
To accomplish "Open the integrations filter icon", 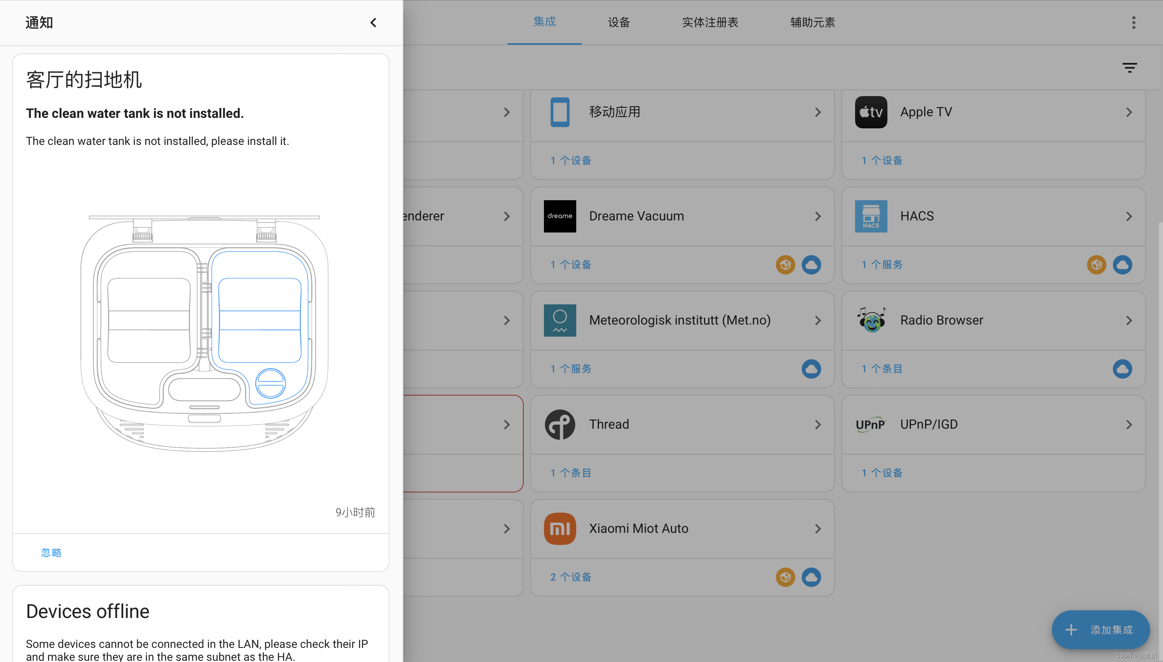I will pyautogui.click(x=1129, y=67).
